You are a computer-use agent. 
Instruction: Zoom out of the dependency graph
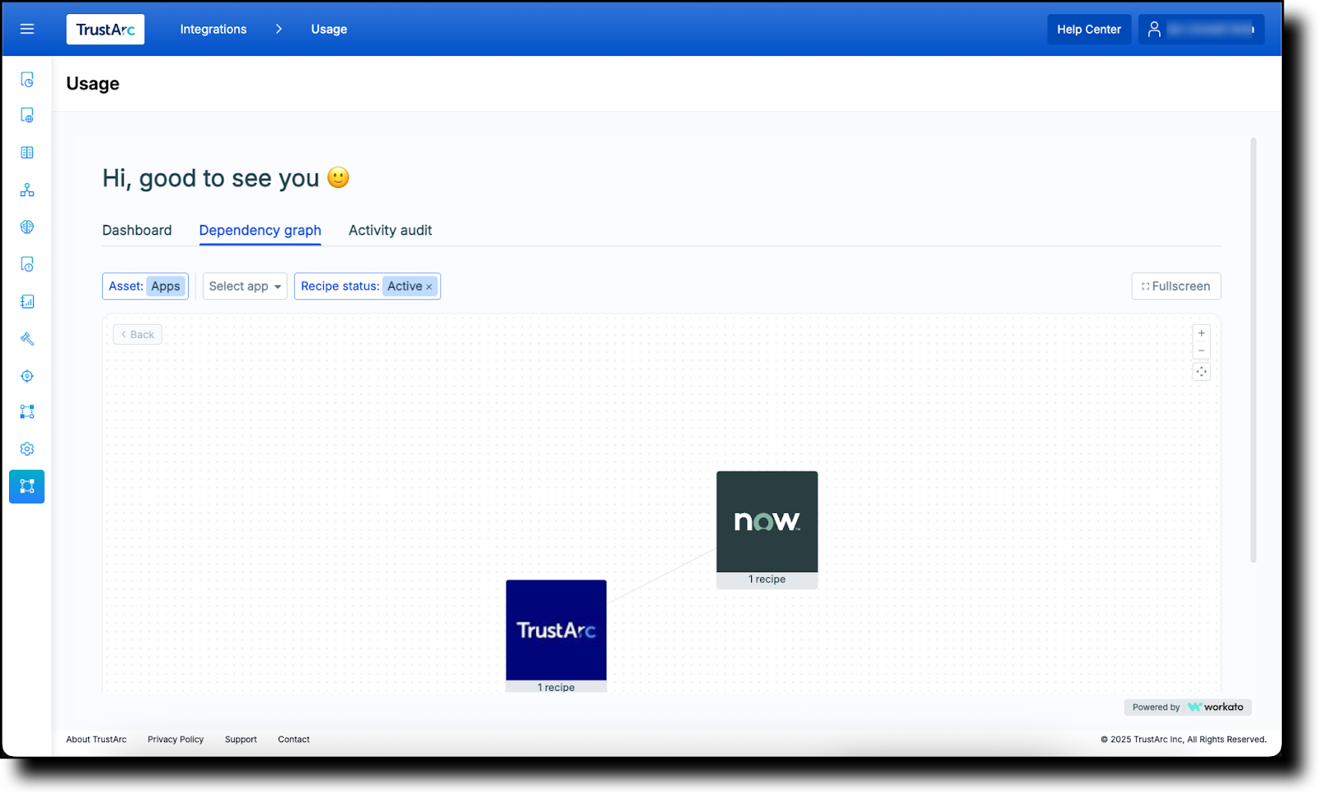pos(1201,351)
